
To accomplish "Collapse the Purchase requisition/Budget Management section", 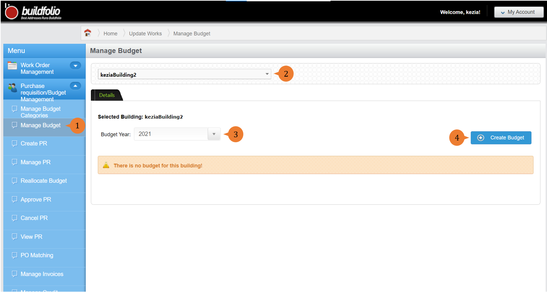I will [x=75, y=86].
